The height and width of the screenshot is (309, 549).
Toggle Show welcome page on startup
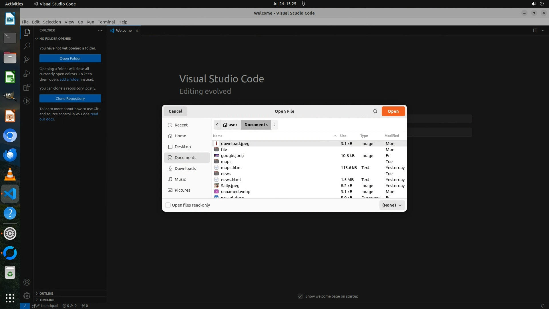pos(300,296)
